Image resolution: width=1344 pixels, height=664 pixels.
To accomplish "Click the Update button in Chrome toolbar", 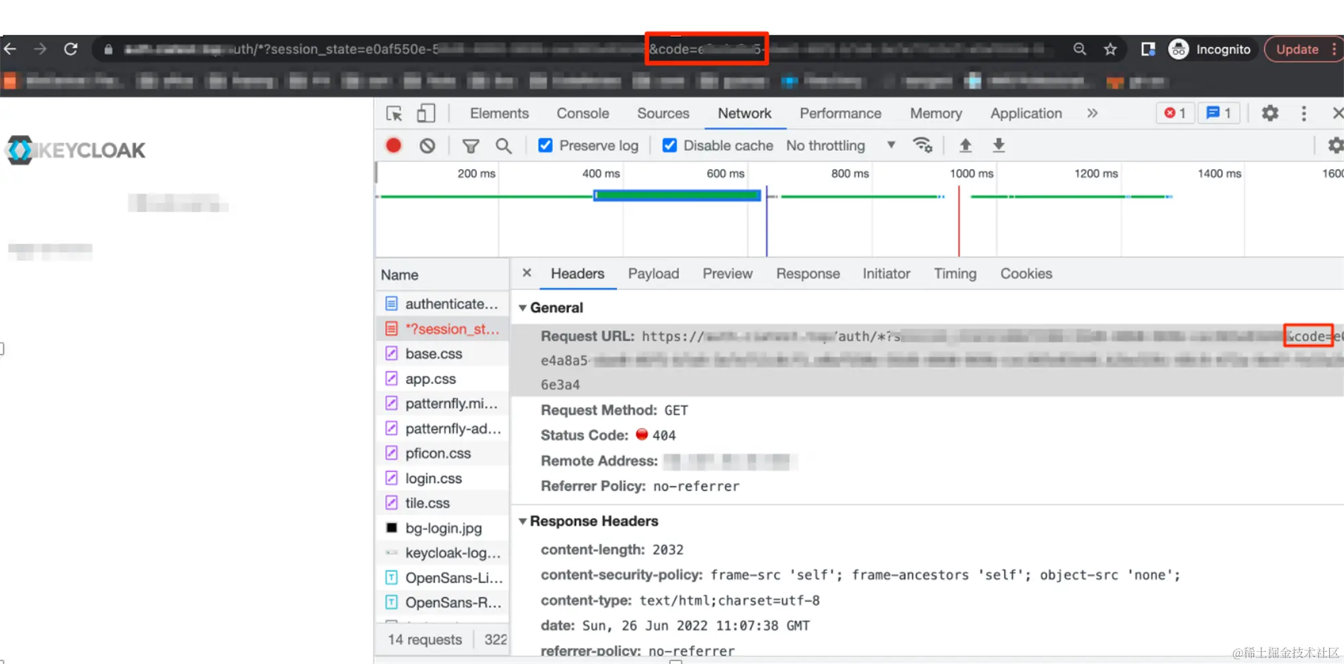I will click(x=1298, y=49).
